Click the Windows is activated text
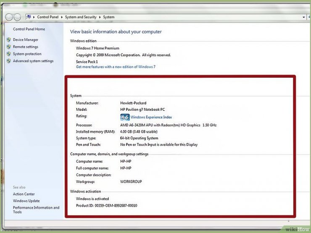The width and height of the screenshot is (311, 233). [92, 199]
